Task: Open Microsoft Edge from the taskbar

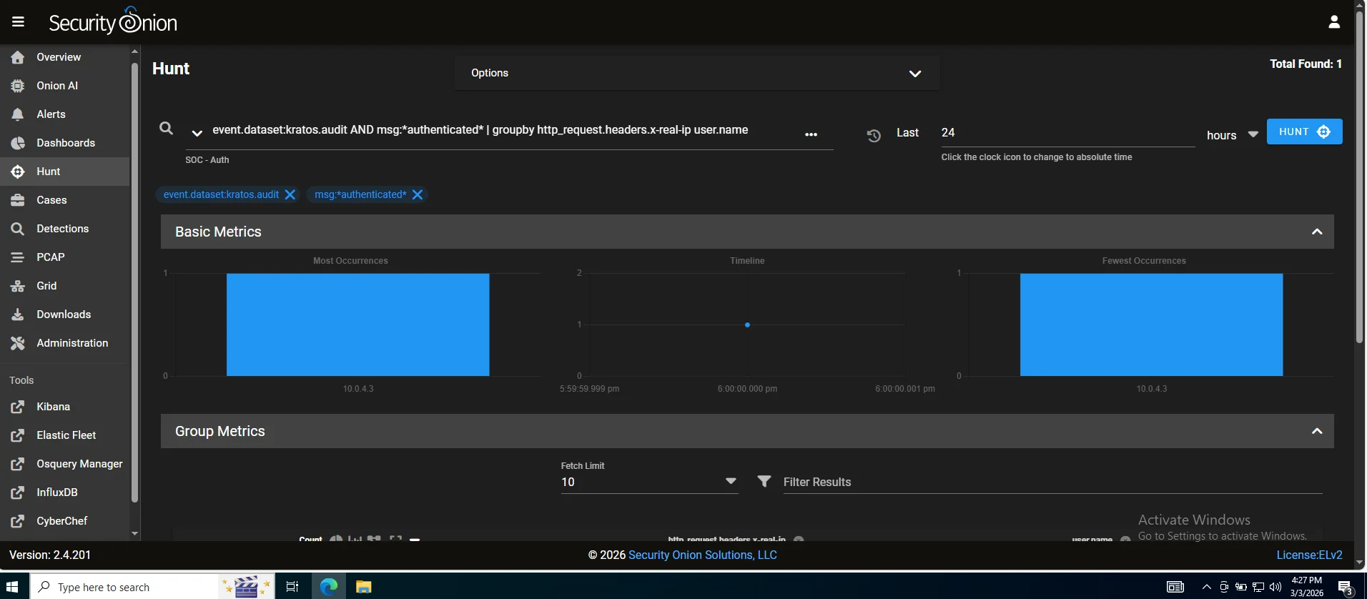Action: pyautogui.click(x=328, y=587)
